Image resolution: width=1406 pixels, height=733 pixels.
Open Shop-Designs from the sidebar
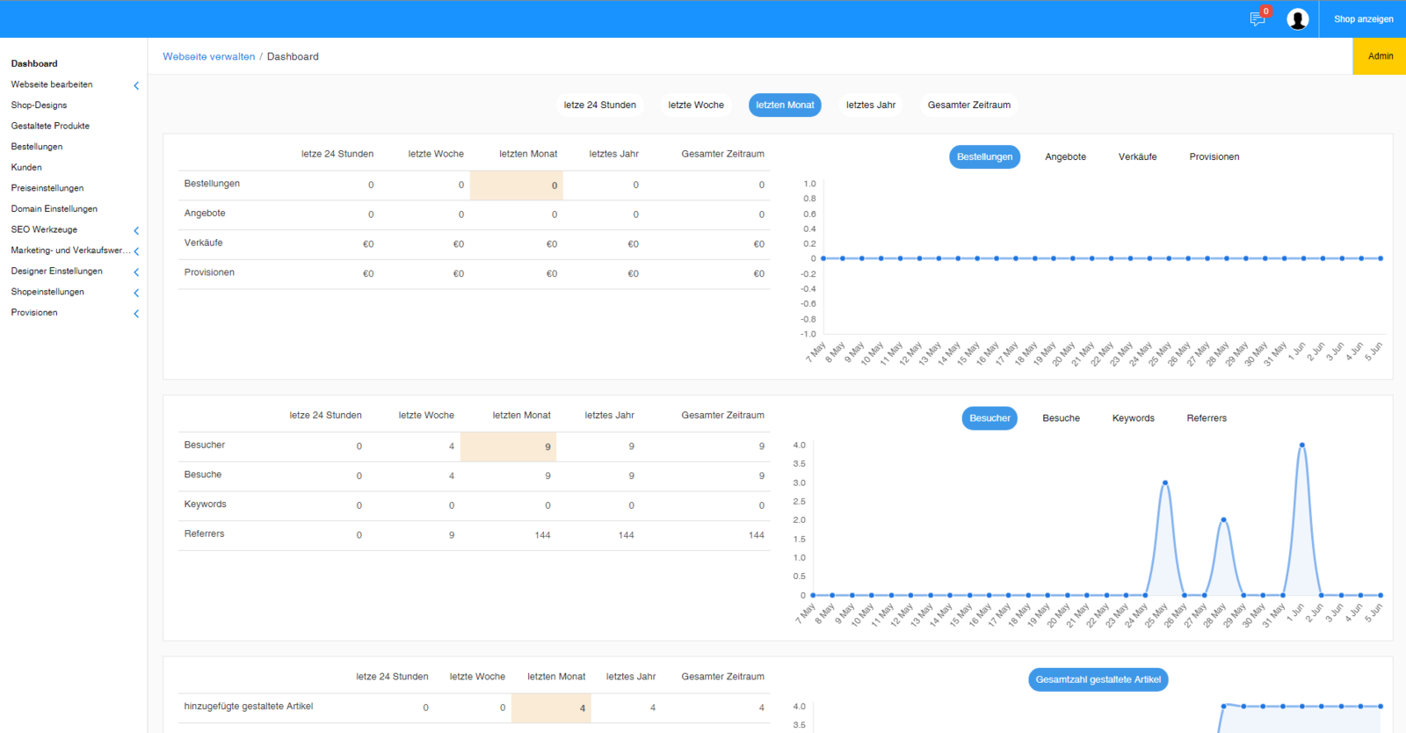(x=39, y=105)
